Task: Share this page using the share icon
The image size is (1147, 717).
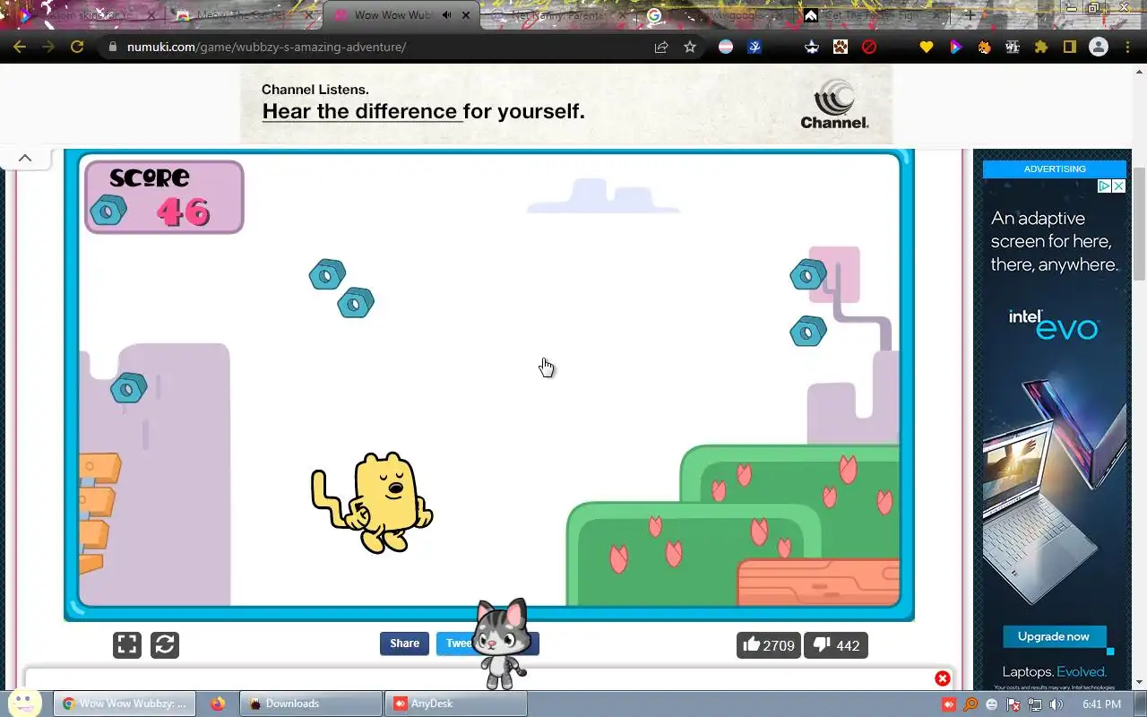Action: pyautogui.click(x=661, y=47)
